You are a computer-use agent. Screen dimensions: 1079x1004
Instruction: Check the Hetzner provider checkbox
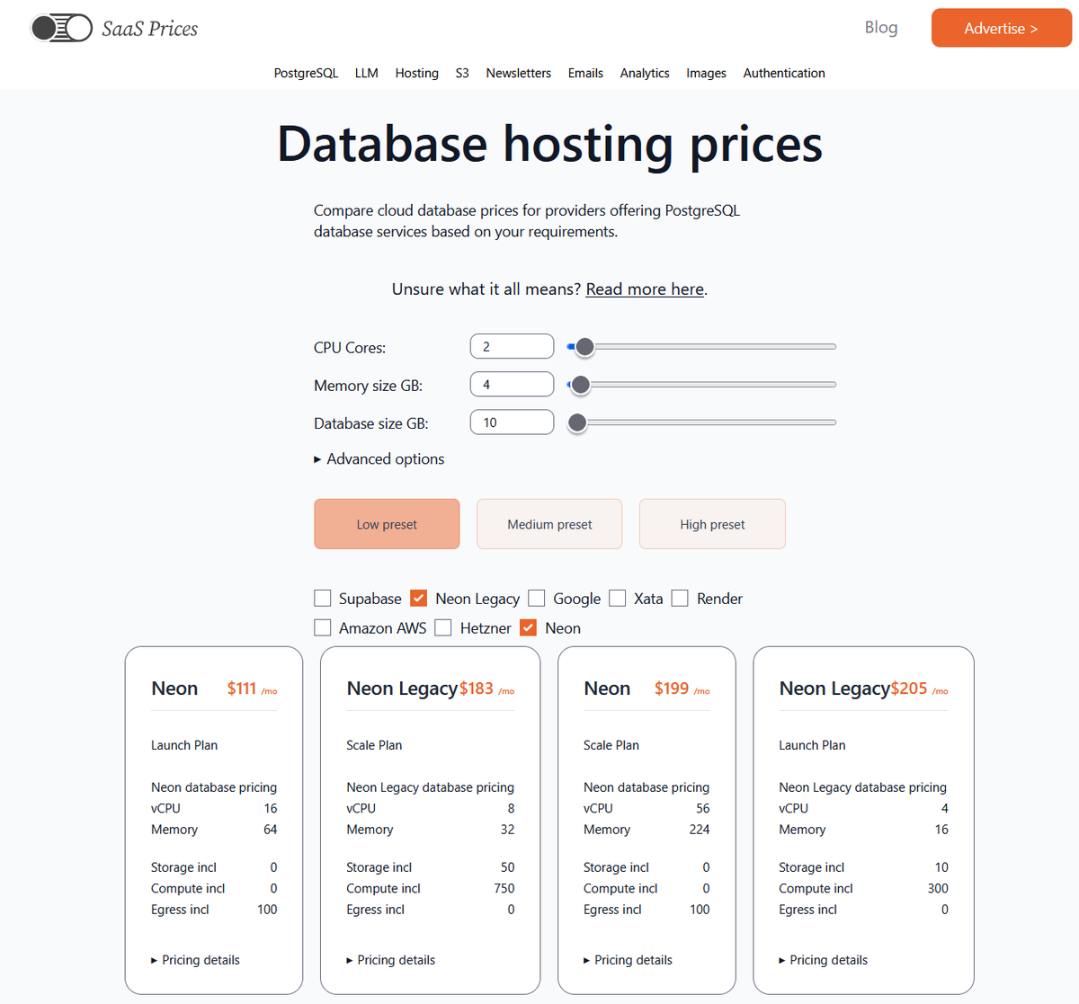443,627
